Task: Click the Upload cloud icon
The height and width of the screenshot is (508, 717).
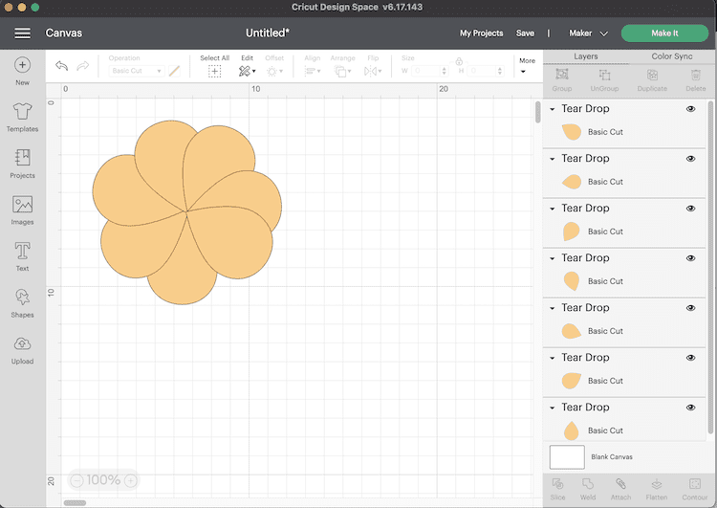Action: (22, 344)
